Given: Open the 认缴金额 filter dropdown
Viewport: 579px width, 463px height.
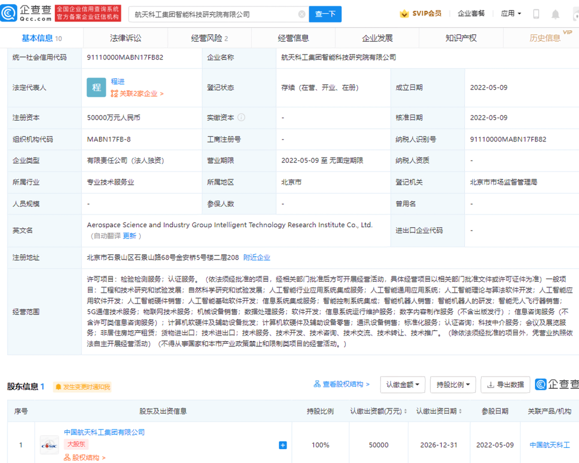Looking at the screenshot, I should click(403, 385).
